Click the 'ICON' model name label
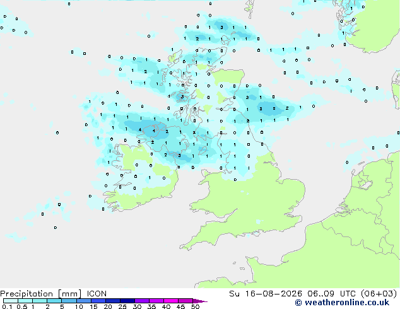The height and width of the screenshot is (309, 400). pos(97,294)
